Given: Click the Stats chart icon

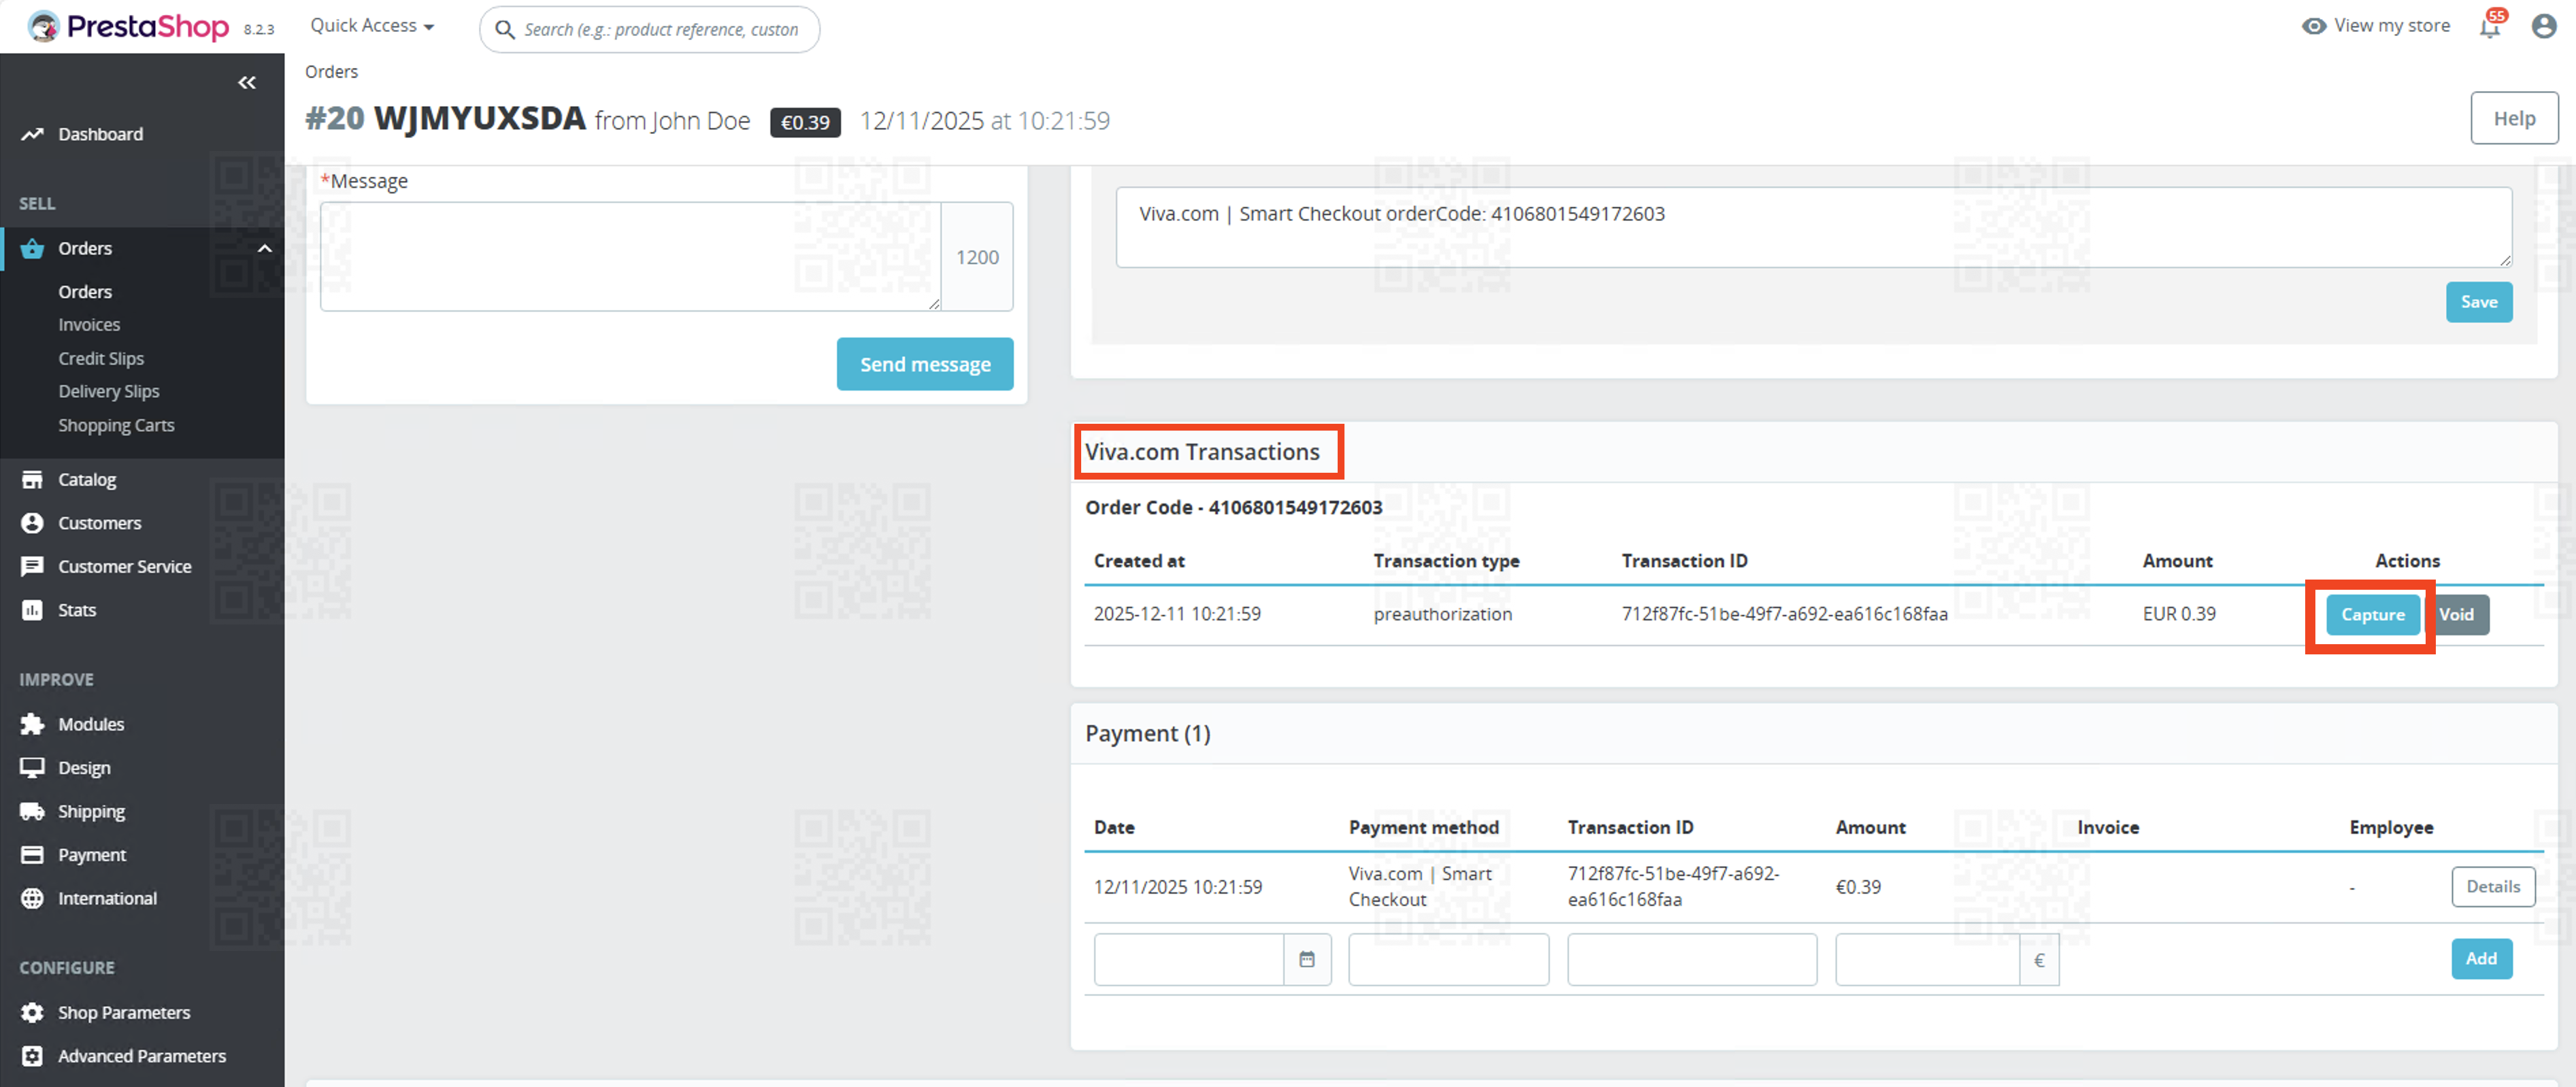Looking at the screenshot, I should click(32, 610).
